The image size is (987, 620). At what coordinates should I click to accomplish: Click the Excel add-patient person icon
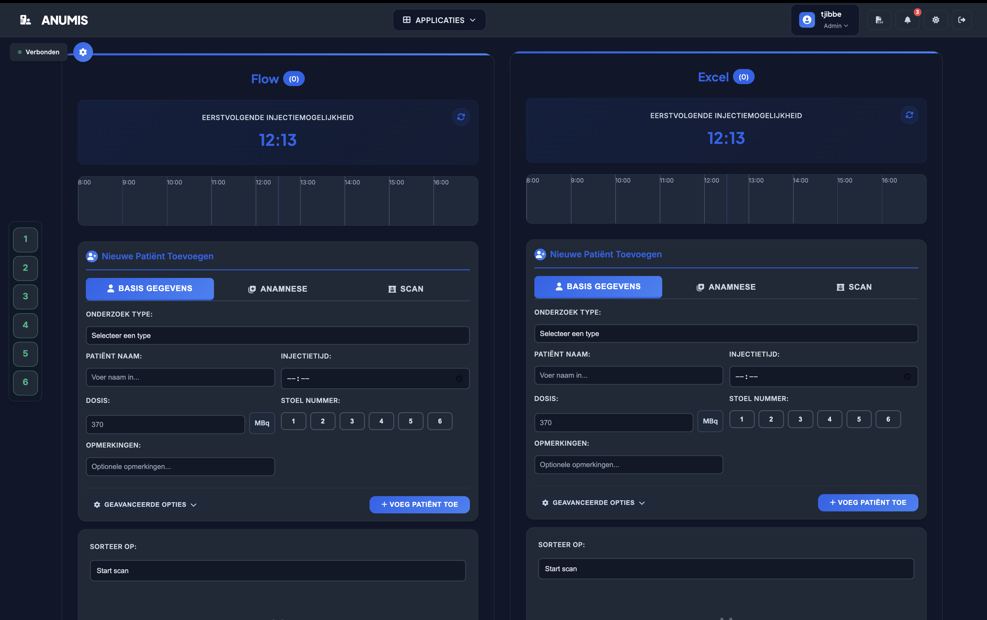(540, 254)
